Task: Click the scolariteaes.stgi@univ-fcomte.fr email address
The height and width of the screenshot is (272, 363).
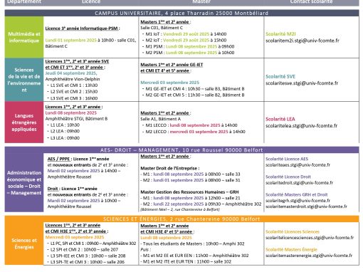Action: (x=298, y=165)
